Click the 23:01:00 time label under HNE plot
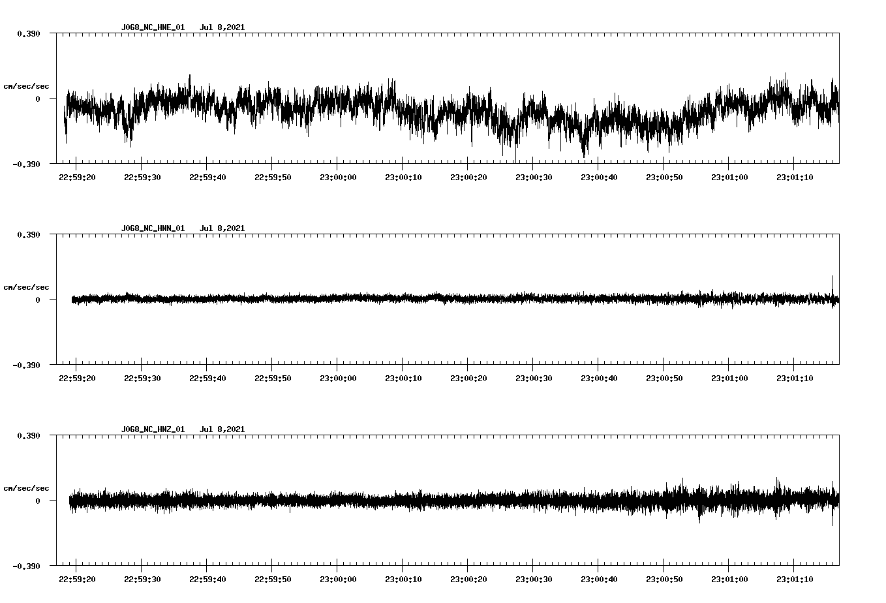Viewport: 886px width, 603px height. click(x=729, y=178)
